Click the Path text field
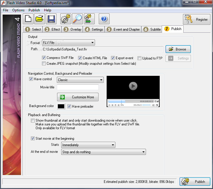 coord(103,49)
